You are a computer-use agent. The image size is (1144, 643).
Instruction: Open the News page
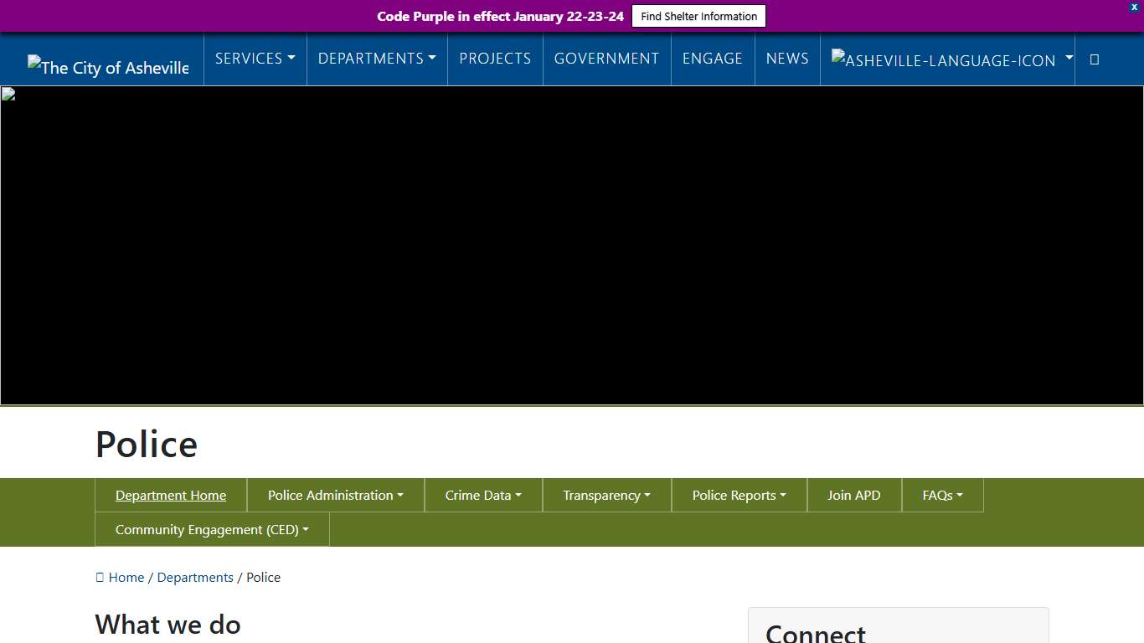click(787, 59)
